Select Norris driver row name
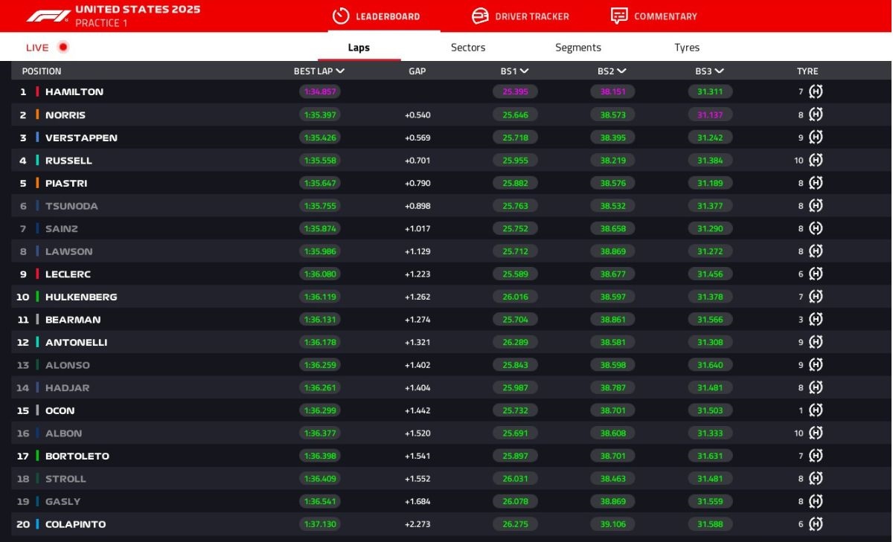893x542 pixels. point(65,115)
